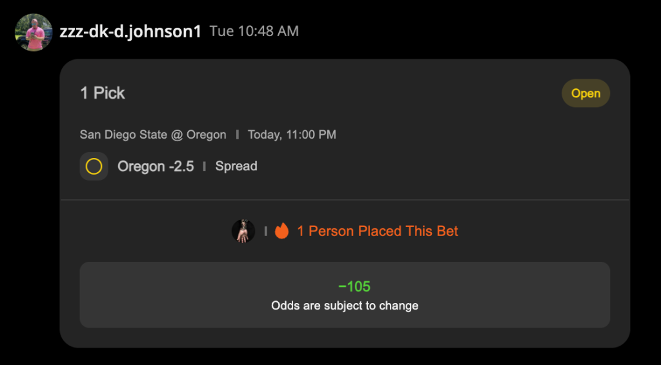Click the Oregon team logo icon
The width and height of the screenshot is (661, 365).
click(x=94, y=166)
